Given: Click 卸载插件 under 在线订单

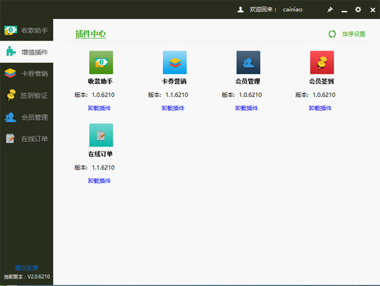Looking at the screenshot, I should click(99, 181).
